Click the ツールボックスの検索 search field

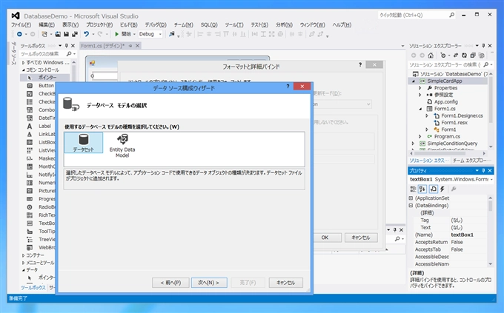[x=42, y=54]
